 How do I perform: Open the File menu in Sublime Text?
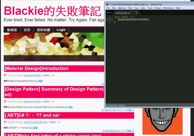[108, 8]
